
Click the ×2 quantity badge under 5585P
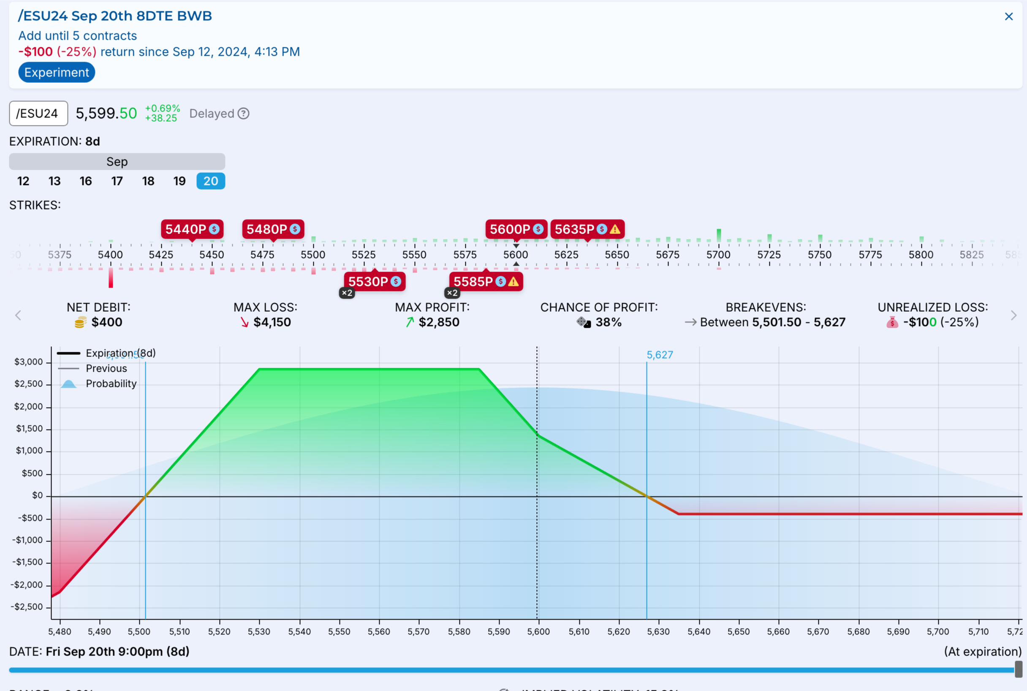coord(452,293)
